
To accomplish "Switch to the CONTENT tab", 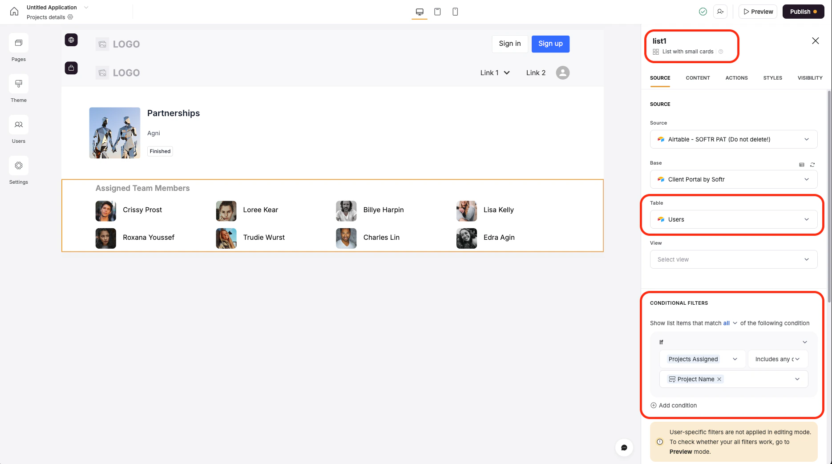I will pos(698,78).
